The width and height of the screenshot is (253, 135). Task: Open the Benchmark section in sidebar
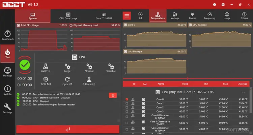(7, 35)
